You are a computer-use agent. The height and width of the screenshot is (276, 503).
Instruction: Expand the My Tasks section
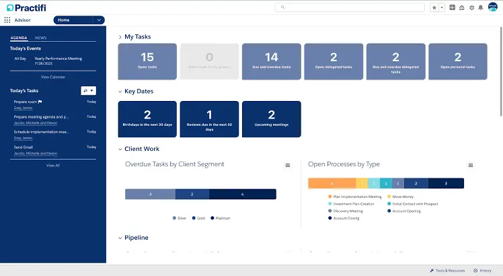click(x=120, y=37)
